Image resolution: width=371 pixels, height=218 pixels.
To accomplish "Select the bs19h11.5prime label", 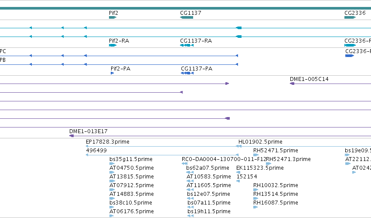I will click(x=209, y=211).
